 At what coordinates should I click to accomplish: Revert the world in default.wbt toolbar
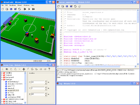pyautogui.click(x=20, y=9)
